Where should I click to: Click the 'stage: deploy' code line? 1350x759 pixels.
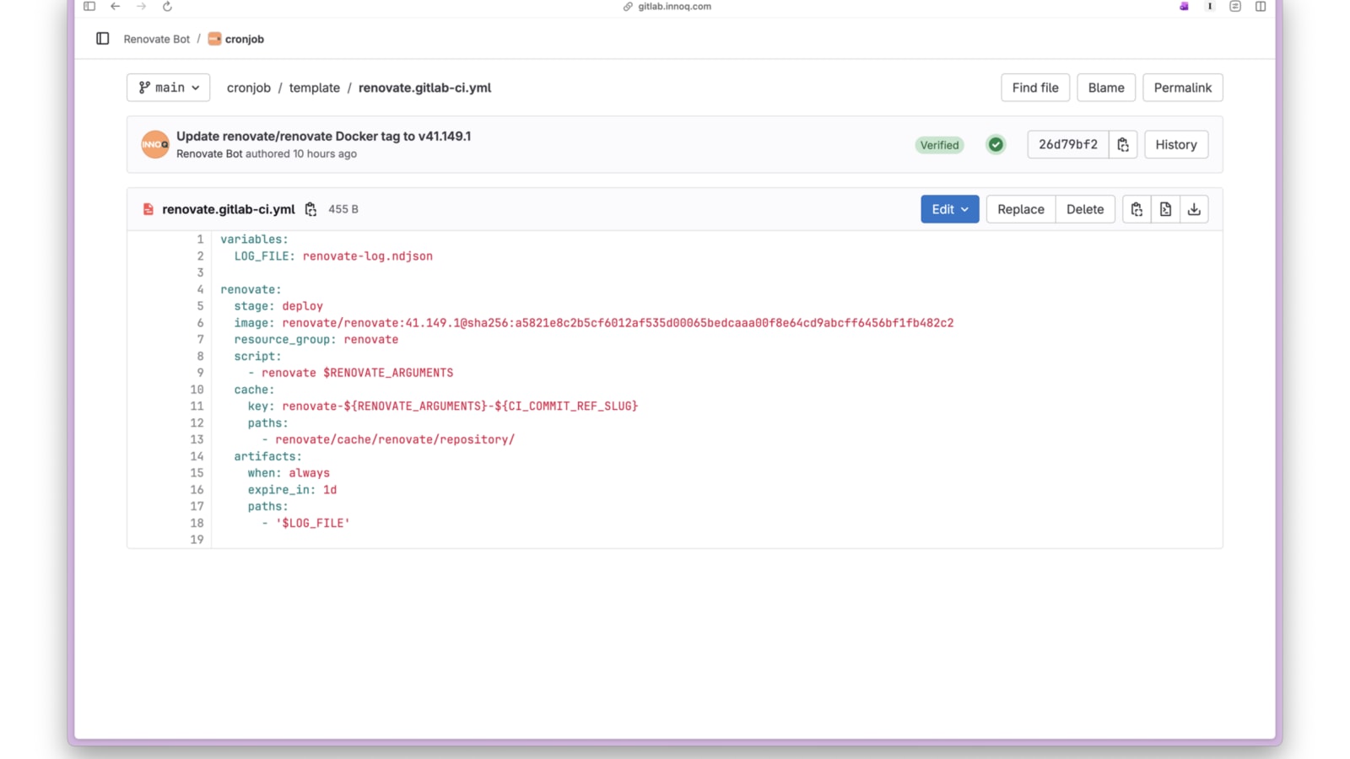coord(278,306)
